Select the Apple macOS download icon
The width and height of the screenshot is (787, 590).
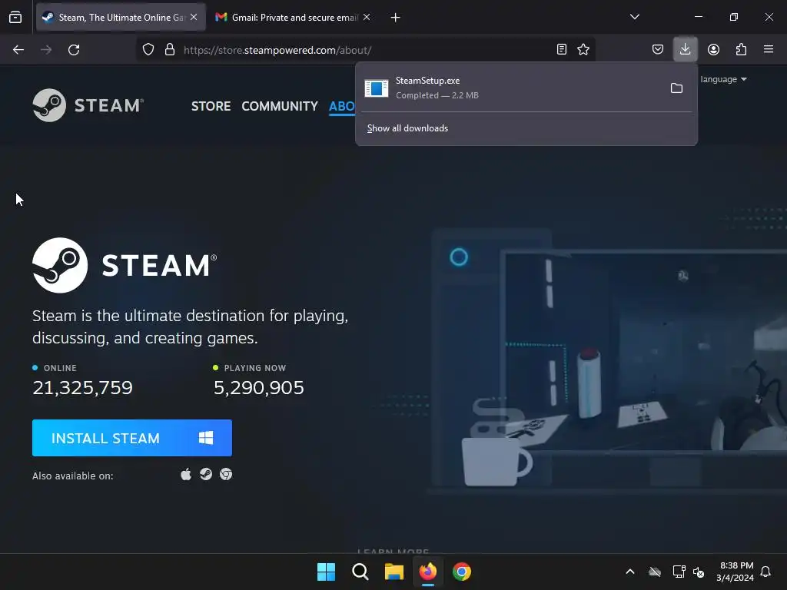pyautogui.click(x=186, y=474)
